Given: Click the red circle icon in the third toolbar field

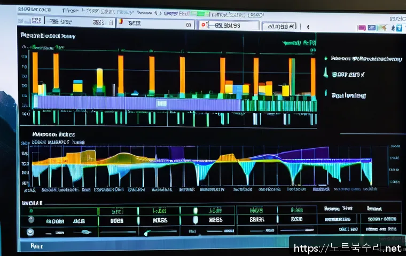Looking at the screenshot, I should coord(203,25).
